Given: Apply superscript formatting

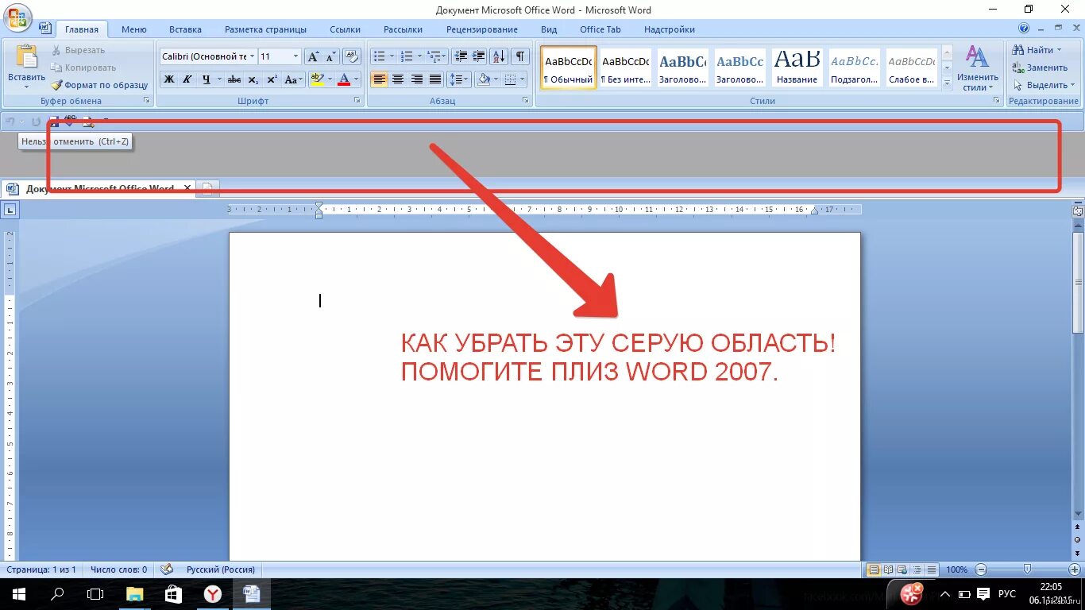Looking at the screenshot, I should pos(272,79).
